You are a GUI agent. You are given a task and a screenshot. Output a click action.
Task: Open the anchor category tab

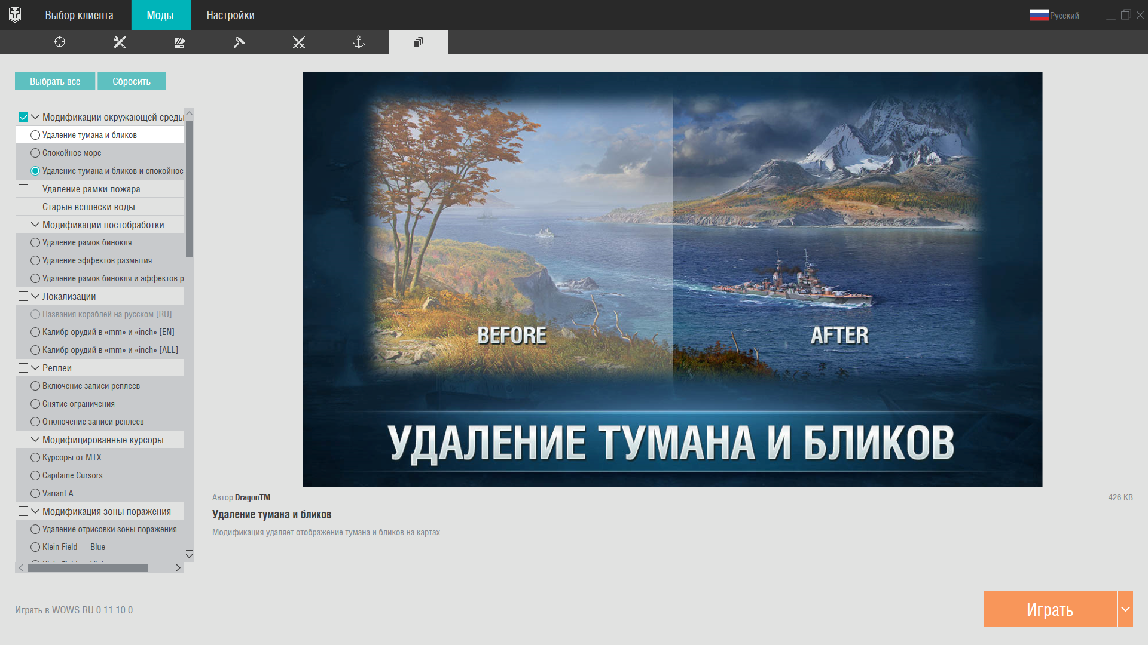359,42
